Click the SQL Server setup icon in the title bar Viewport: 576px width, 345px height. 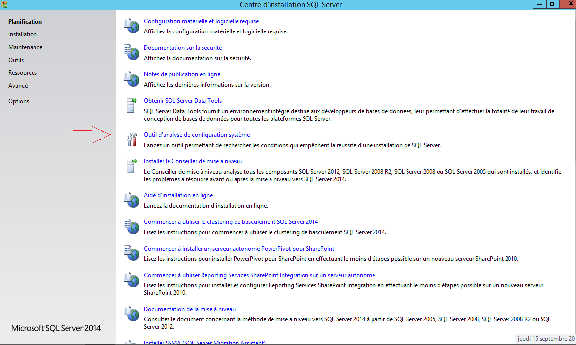(x=4, y=5)
